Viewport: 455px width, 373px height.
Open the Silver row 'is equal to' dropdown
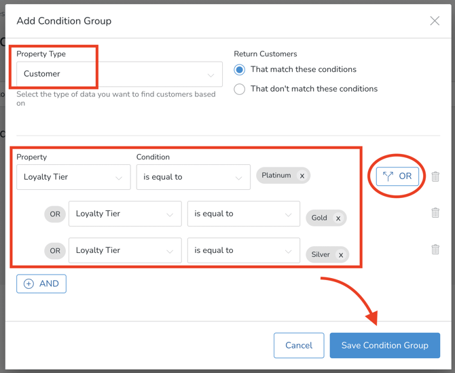pyautogui.click(x=243, y=250)
